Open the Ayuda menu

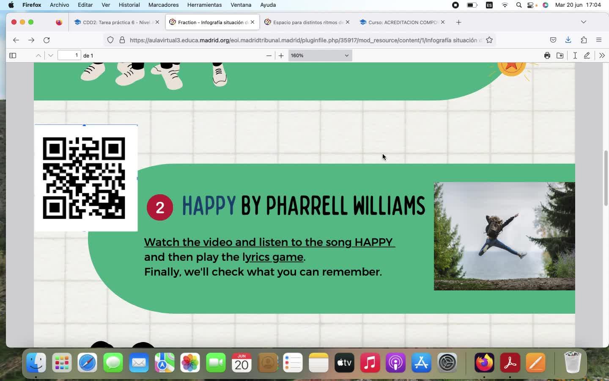coord(268,5)
